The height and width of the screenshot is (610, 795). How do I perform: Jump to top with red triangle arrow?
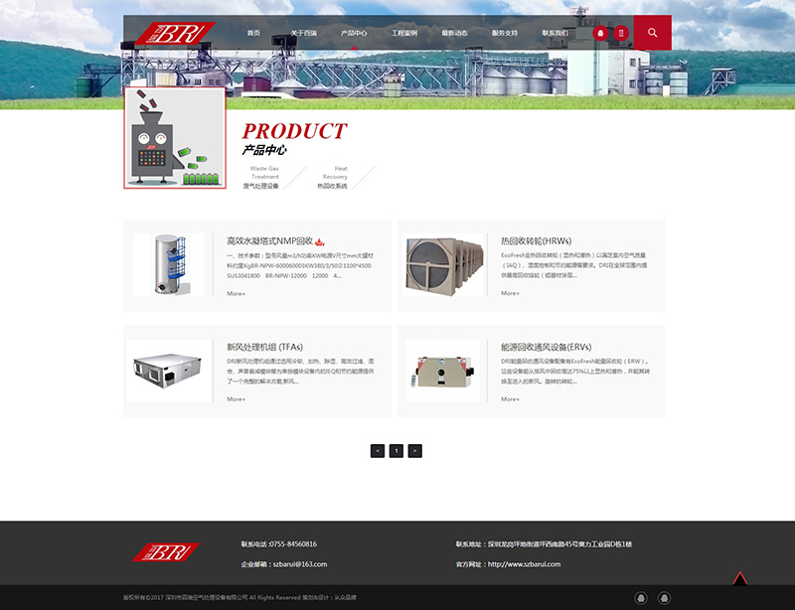pyautogui.click(x=739, y=578)
